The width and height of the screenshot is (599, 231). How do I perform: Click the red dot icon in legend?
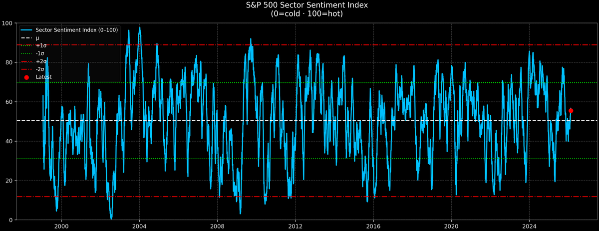tap(27, 77)
